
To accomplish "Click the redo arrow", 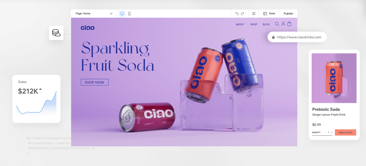I will pyautogui.click(x=243, y=14).
